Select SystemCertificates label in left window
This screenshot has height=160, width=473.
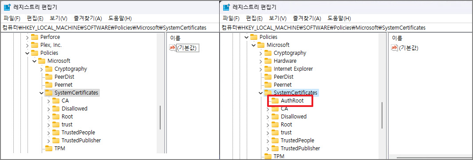(x=76, y=93)
